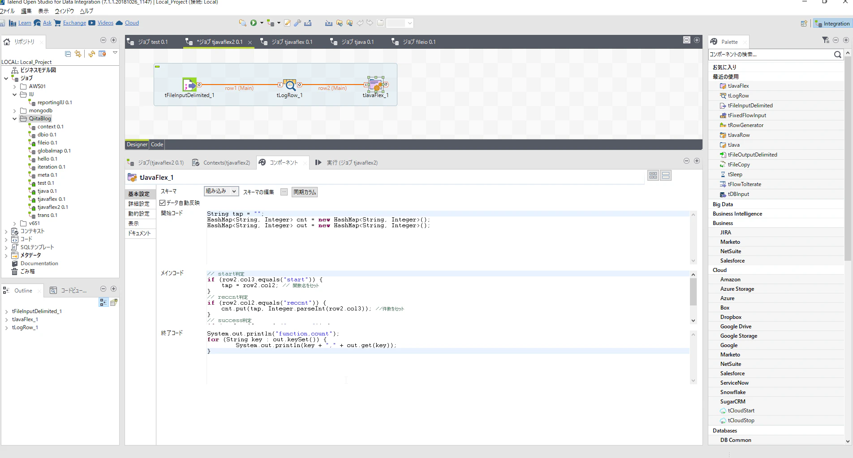Click the 同期カラム button
The width and height of the screenshot is (853, 458).
click(305, 192)
